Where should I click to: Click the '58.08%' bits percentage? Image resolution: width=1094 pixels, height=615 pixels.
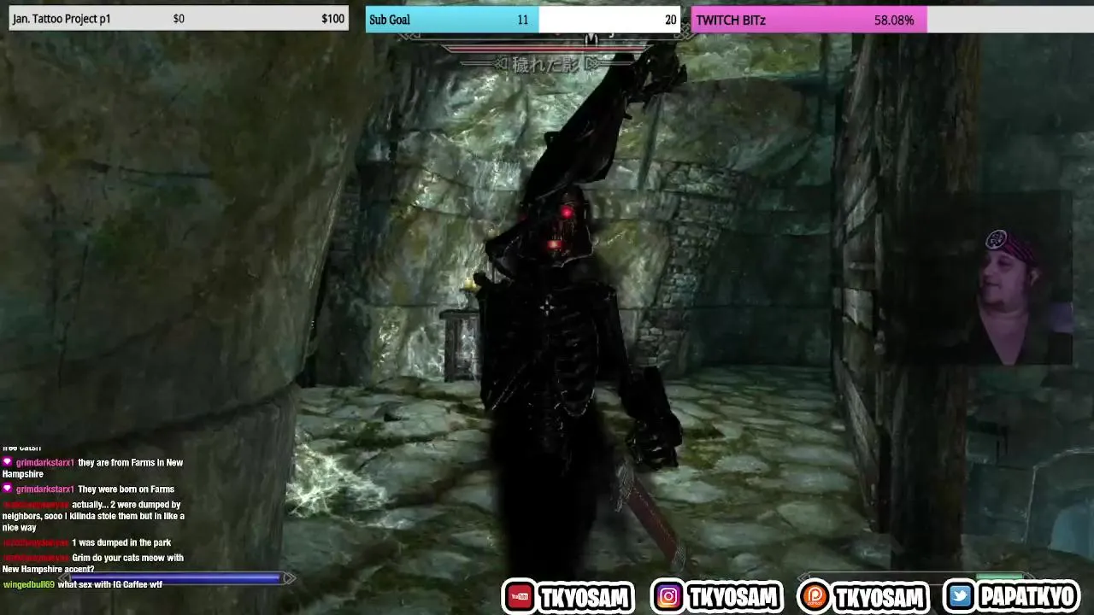click(x=894, y=20)
